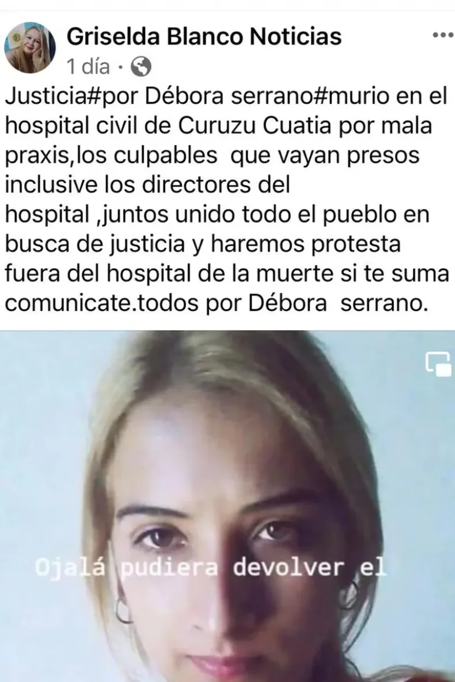Click "comunicate.todos por Débora" in the last line
This screenshot has height=682, width=455.
165,303
